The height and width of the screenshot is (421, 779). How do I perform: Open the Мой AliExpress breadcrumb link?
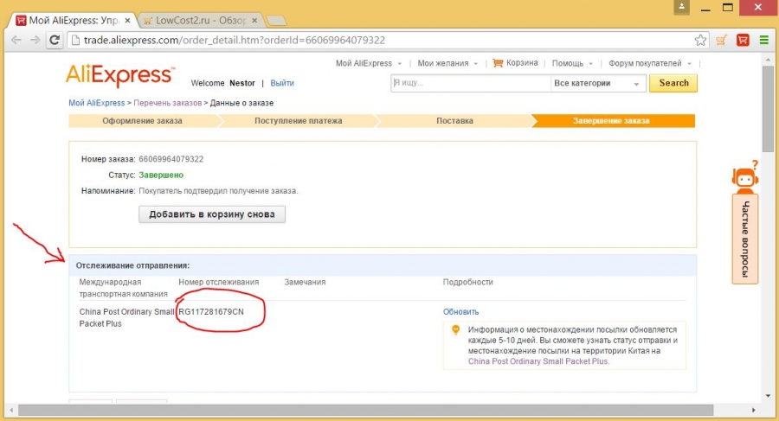point(96,103)
